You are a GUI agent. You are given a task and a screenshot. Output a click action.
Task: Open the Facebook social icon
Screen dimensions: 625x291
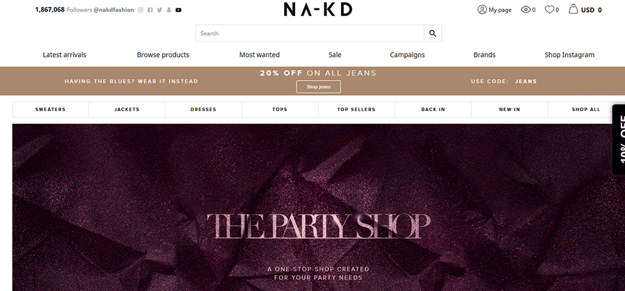(150, 10)
